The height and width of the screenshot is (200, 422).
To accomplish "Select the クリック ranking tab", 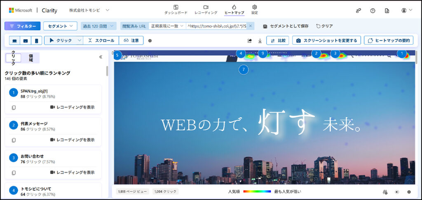I will coord(13,57).
